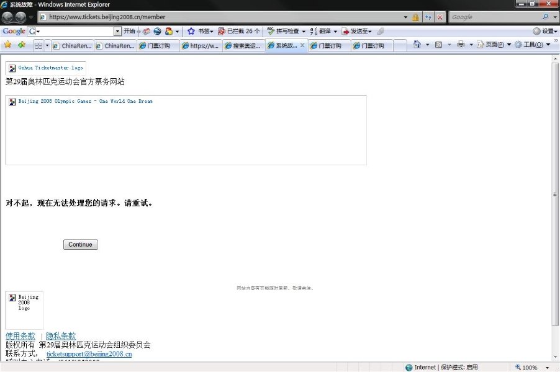Click the Print icon
This screenshot has height=372, width=560.
click(461, 45)
